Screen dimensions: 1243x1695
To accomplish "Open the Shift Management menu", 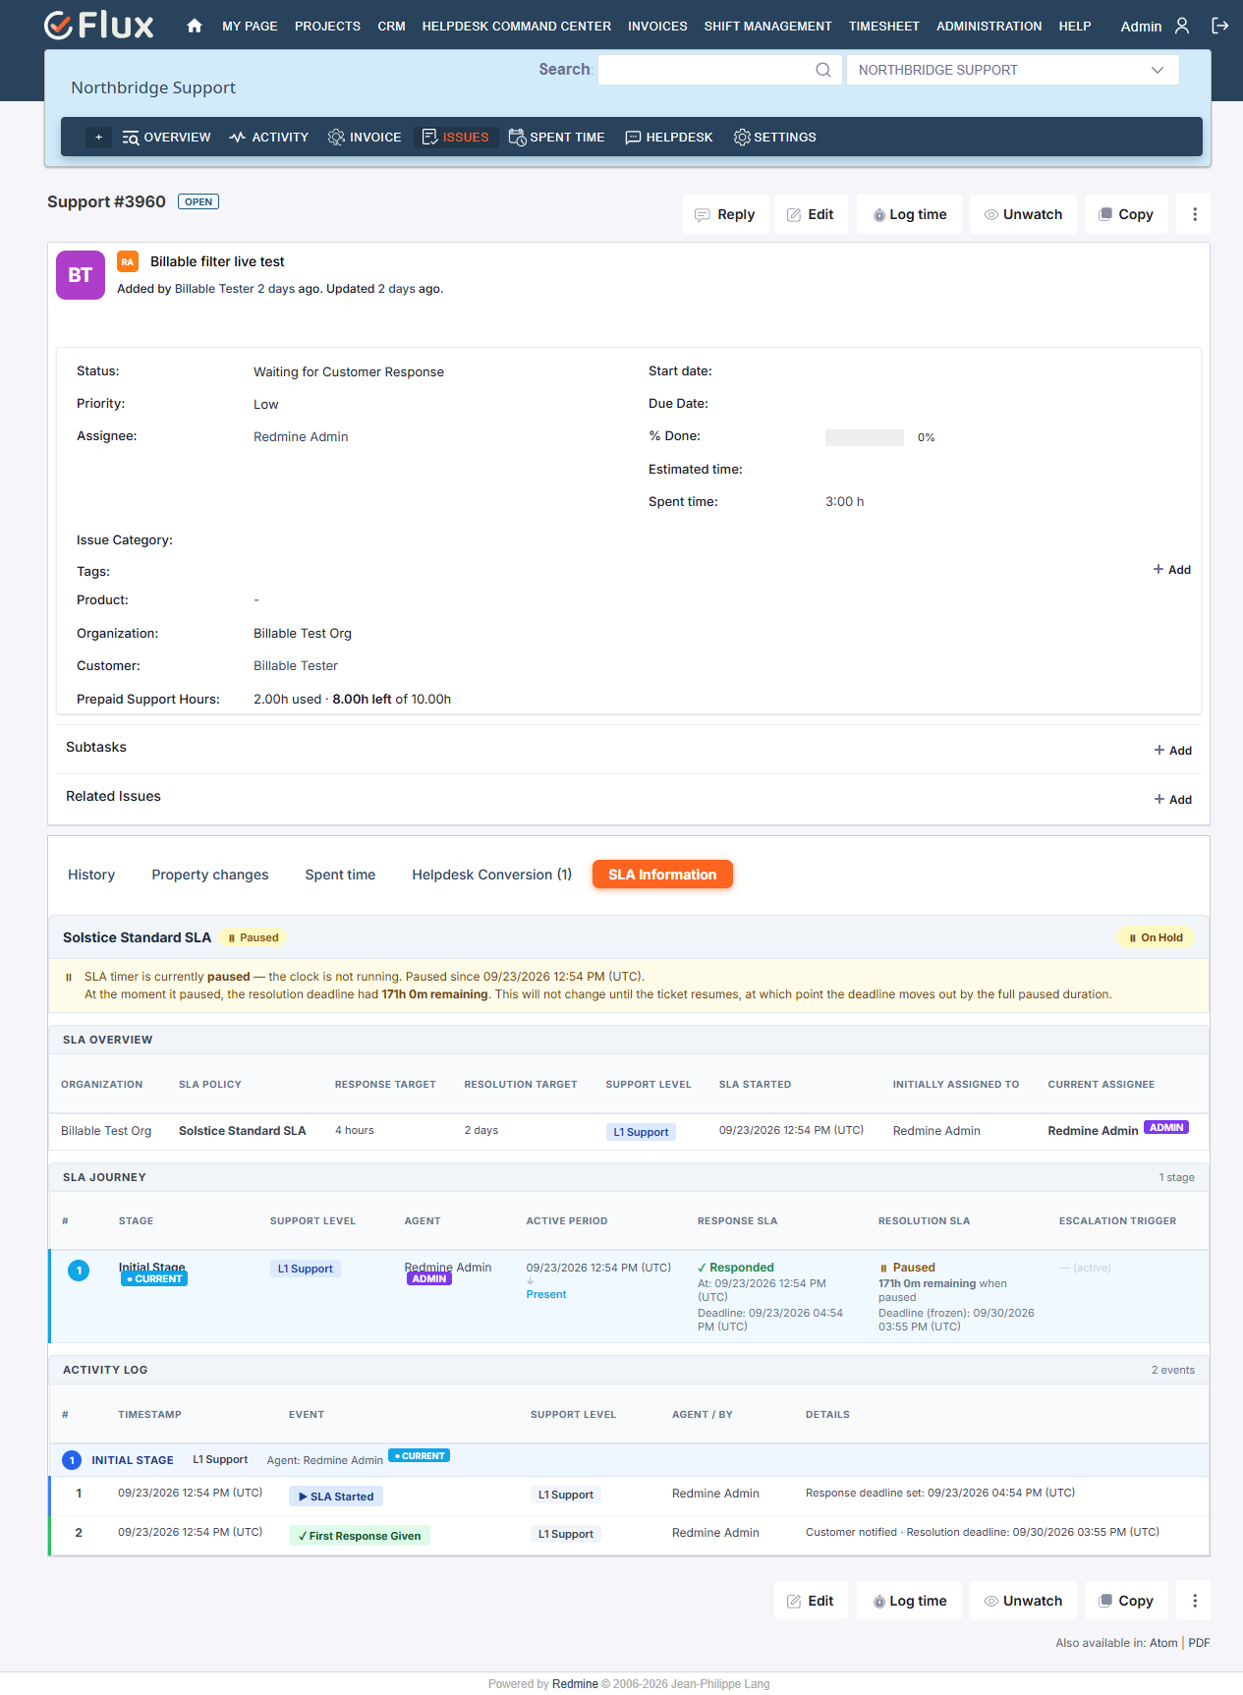I will coord(768,27).
